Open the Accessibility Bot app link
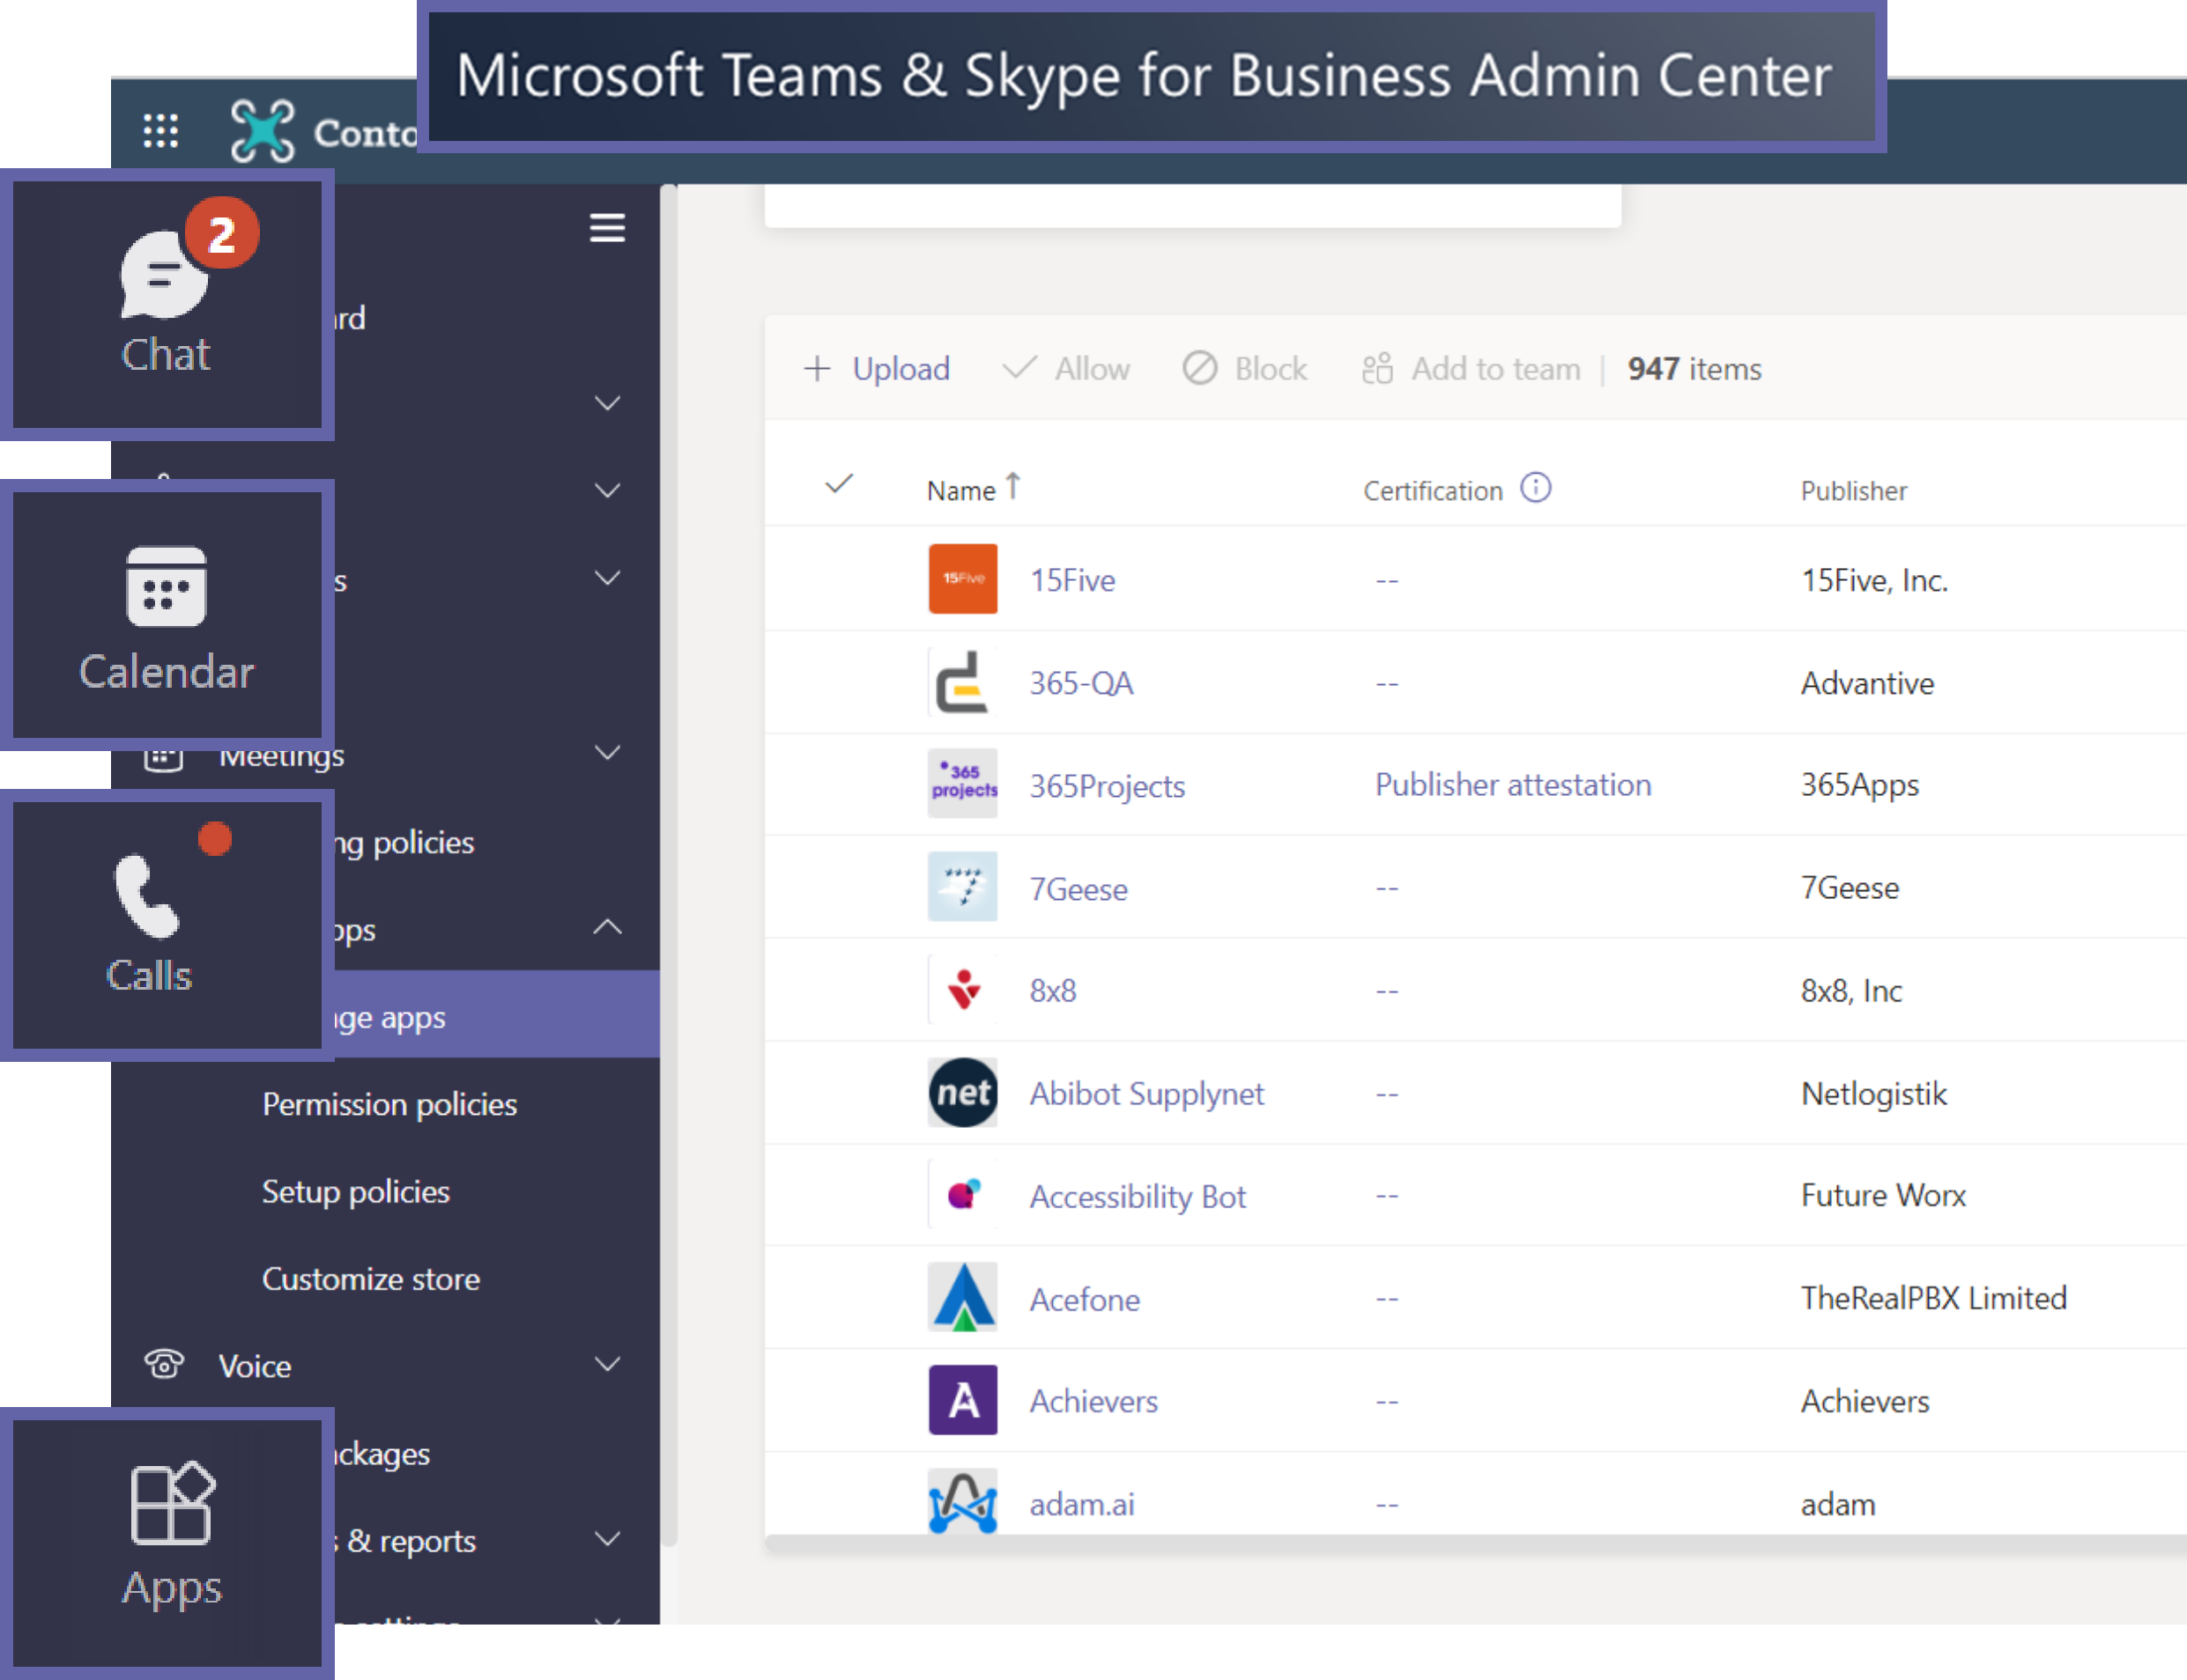Image resolution: width=2187 pixels, height=1680 pixels. 1138,1197
